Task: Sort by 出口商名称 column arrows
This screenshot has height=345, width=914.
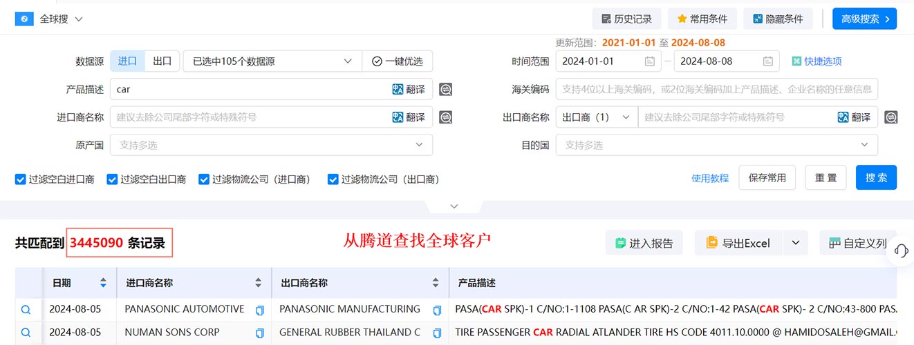Action: 436,283
